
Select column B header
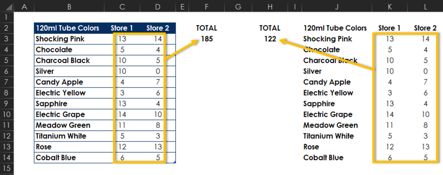(69, 6)
